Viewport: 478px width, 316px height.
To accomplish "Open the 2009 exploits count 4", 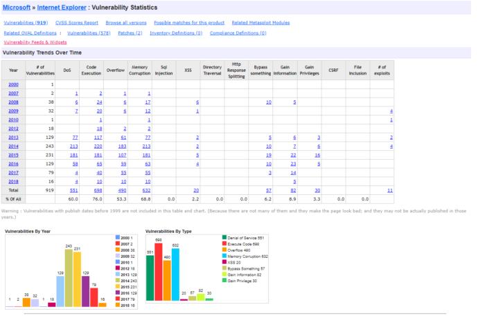I will (x=391, y=111).
